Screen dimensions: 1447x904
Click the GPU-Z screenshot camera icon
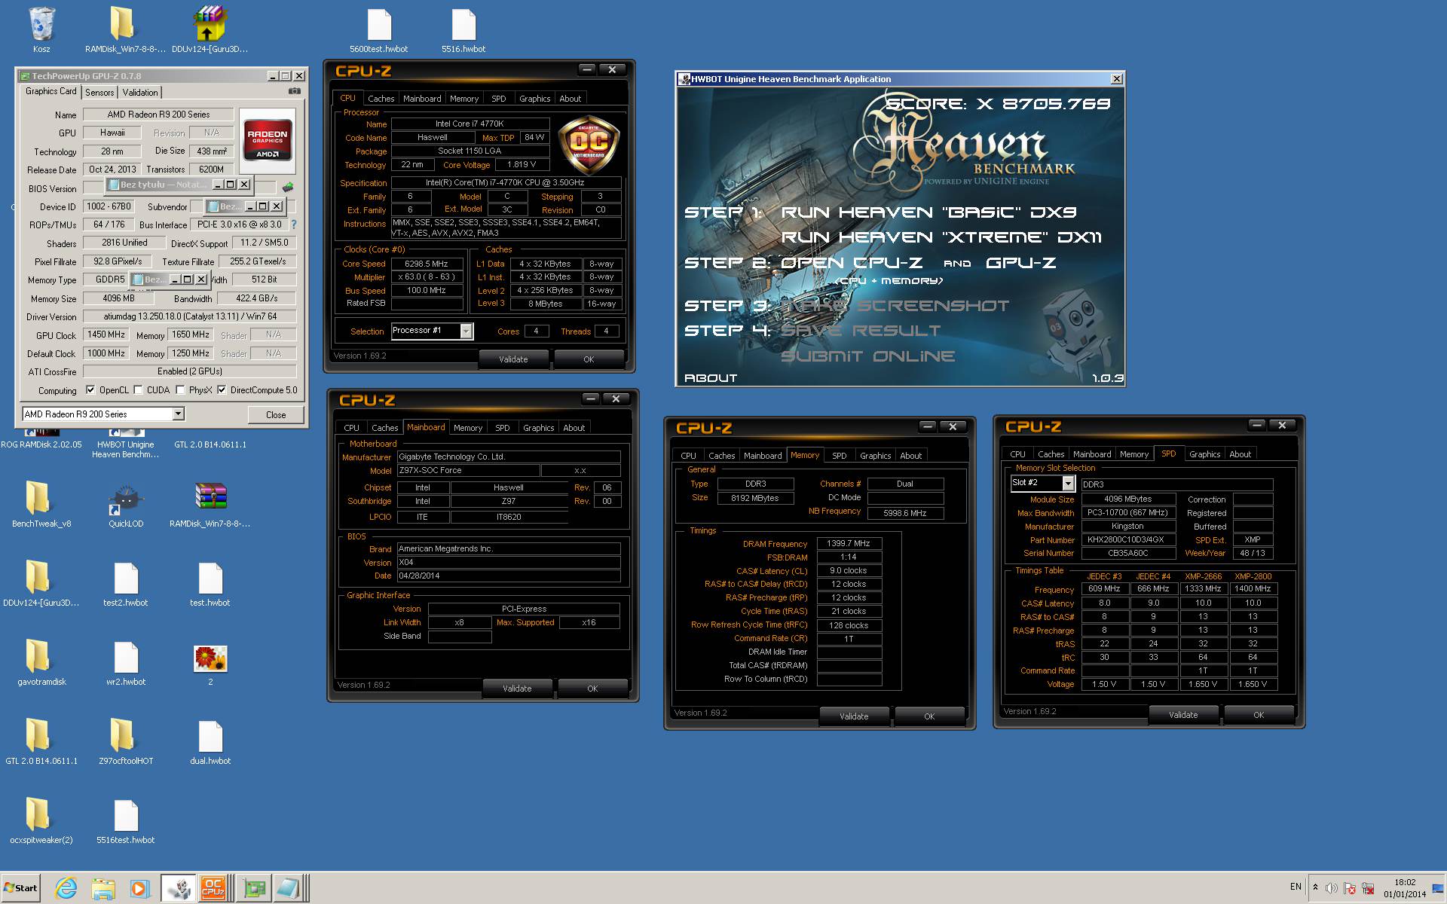[295, 91]
